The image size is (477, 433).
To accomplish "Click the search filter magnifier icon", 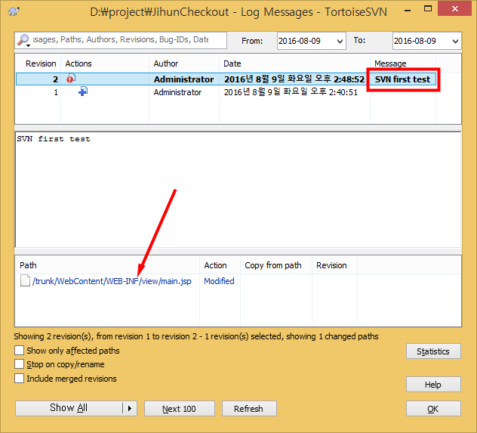I will coord(23,40).
